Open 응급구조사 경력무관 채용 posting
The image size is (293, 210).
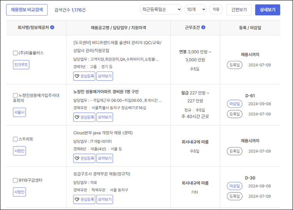tap(102, 174)
